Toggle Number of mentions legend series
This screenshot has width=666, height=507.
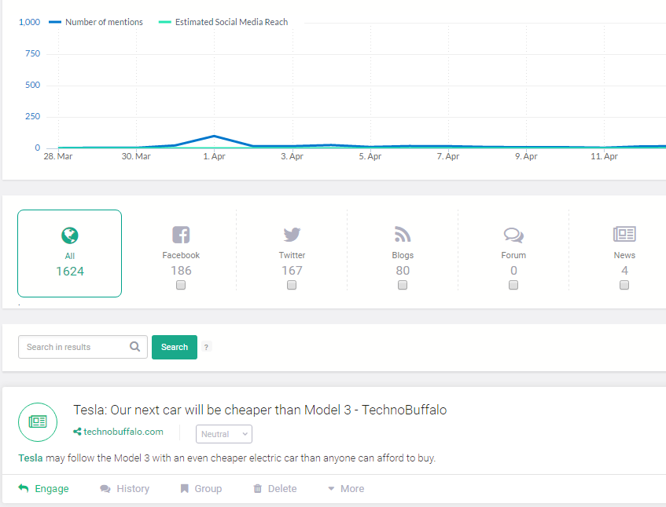coord(96,22)
